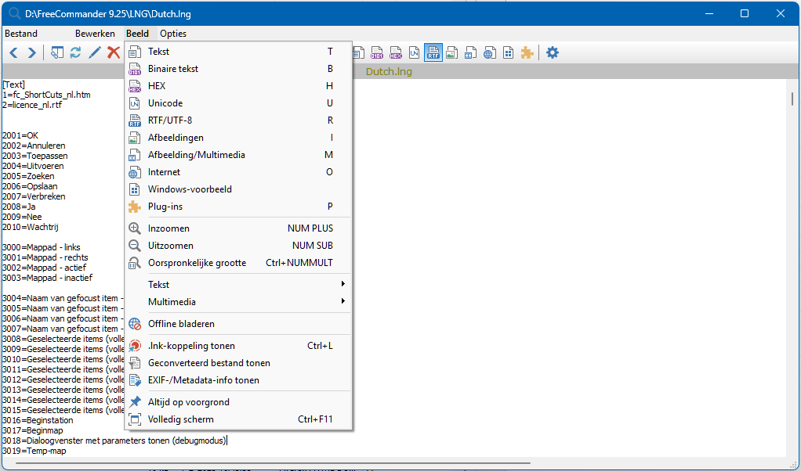The height and width of the screenshot is (471, 801).
Task: Open the 'Opties' menu
Action: [x=173, y=34]
